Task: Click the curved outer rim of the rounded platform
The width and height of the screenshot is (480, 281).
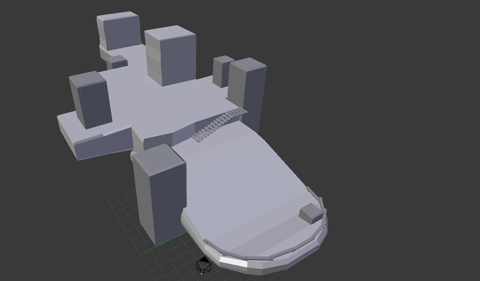Action: 289,257
